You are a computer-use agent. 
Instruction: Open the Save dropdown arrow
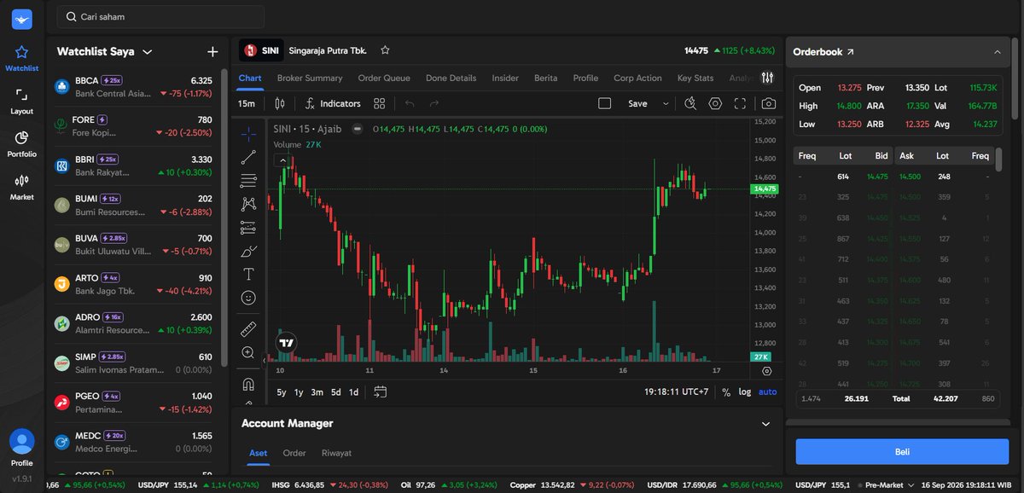point(666,103)
